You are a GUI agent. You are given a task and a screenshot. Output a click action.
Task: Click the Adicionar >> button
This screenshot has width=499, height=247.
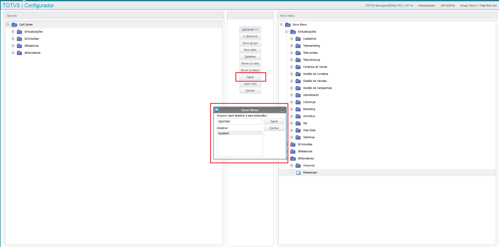250,29
